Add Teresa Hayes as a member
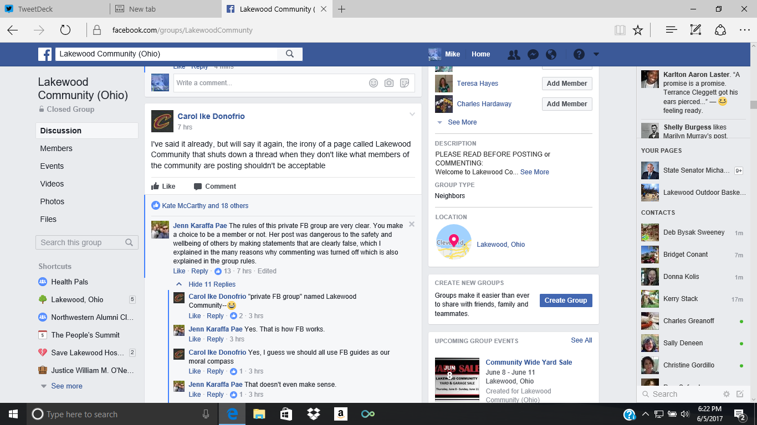This screenshot has height=425, width=757. pyautogui.click(x=566, y=84)
